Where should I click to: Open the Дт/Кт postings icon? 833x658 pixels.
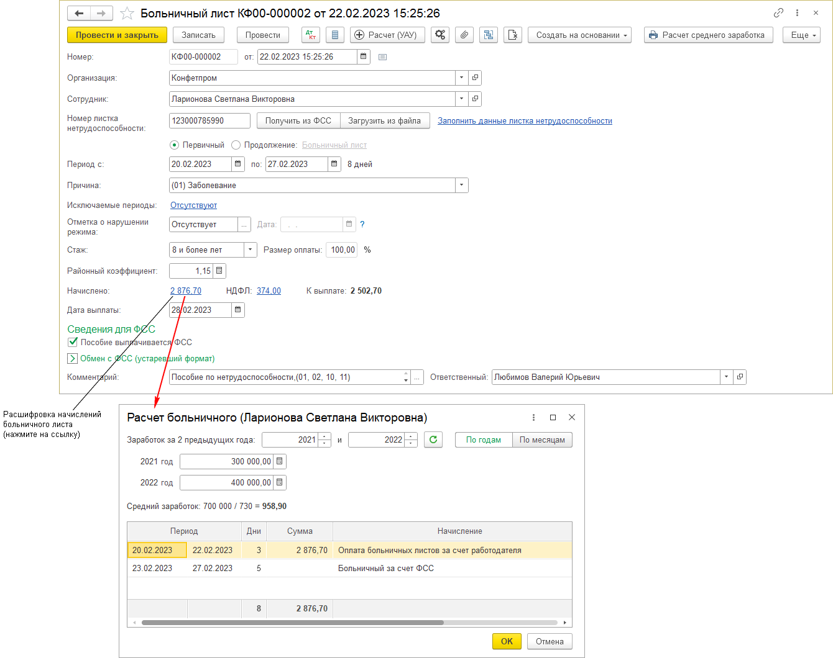(x=311, y=35)
